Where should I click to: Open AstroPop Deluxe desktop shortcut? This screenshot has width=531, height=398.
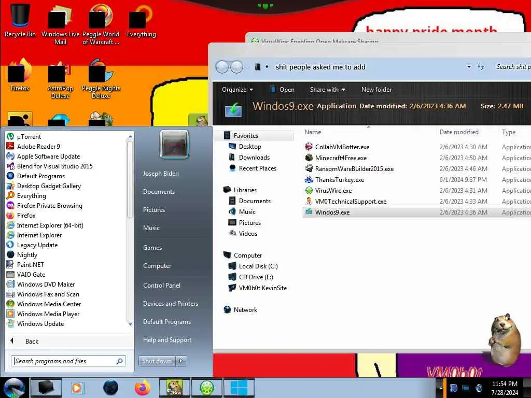[x=60, y=79]
